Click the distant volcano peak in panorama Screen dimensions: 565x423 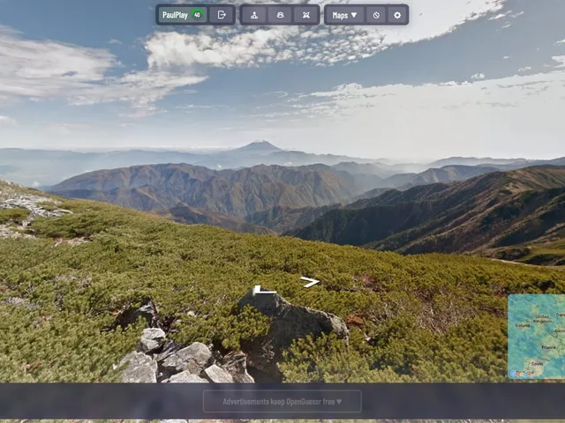(x=260, y=145)
